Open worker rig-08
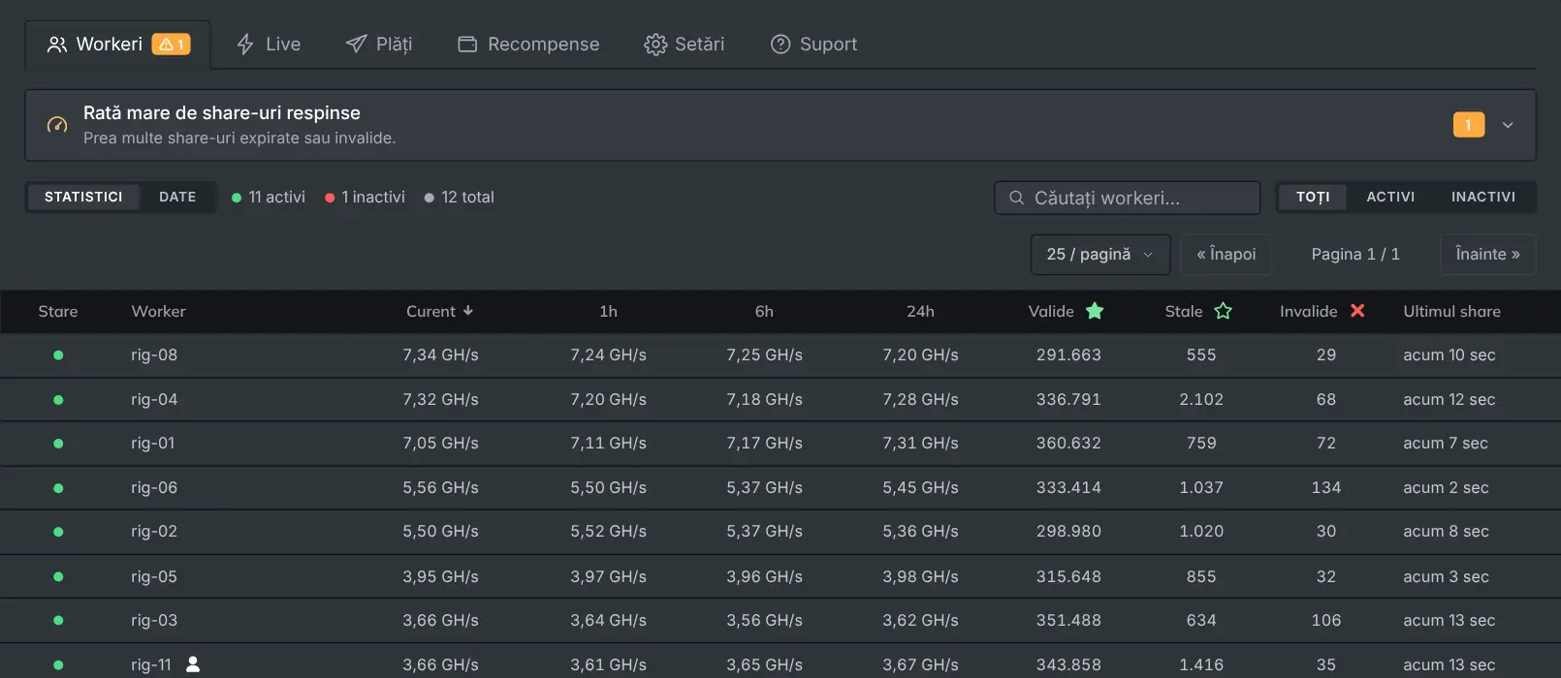Viewport: 1561px width, 678px height. click(154, 354)
